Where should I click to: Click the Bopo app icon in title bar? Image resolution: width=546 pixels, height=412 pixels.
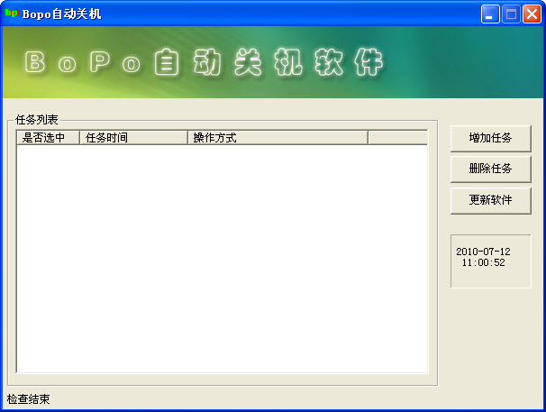point(12,14)
